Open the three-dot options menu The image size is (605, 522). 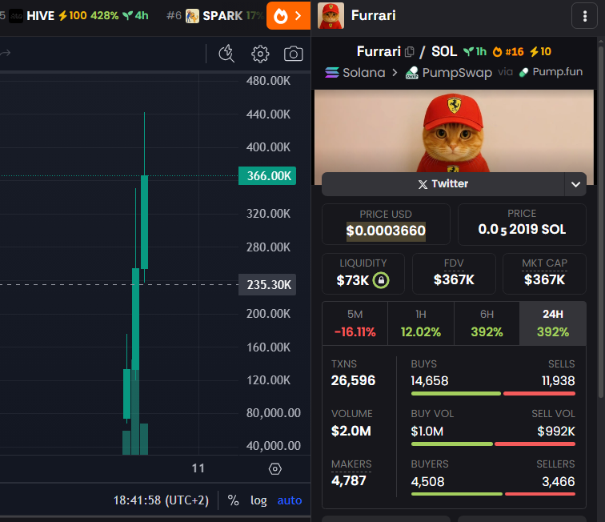pyautogui.click(x=584, y=16)
